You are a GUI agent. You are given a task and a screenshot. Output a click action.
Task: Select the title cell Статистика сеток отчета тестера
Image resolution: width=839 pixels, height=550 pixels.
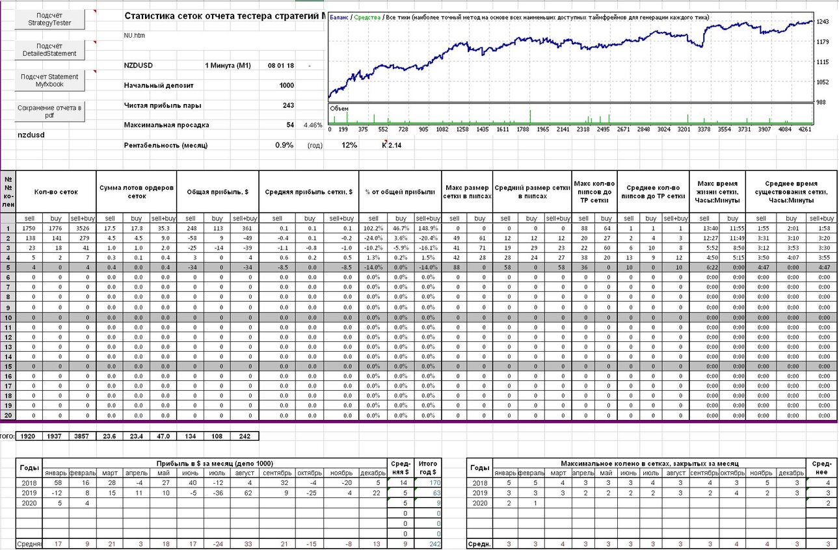[x=225, y=16]
